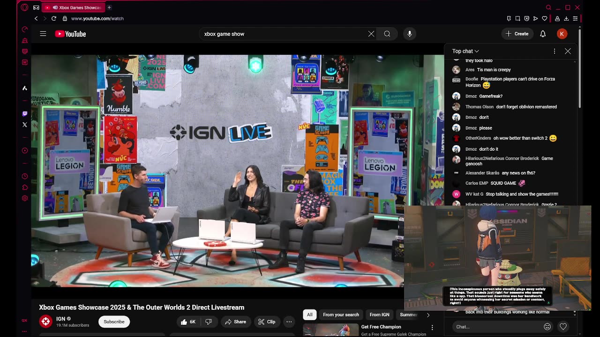Close the live chat panel
This screenshot has height=337, width=600.
[x=568, y=51]
